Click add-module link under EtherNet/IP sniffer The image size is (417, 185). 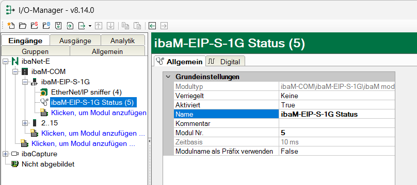(99, 113)
